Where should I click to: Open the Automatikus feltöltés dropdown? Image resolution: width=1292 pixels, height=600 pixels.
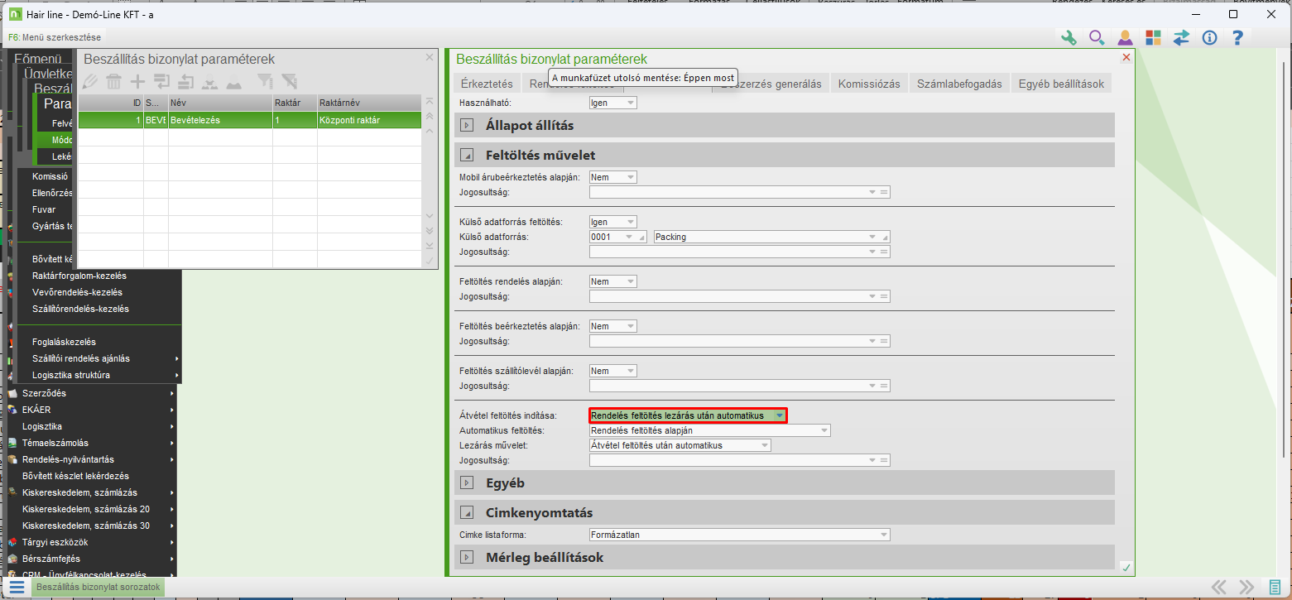pyautogui.click(x=824, y=430)
